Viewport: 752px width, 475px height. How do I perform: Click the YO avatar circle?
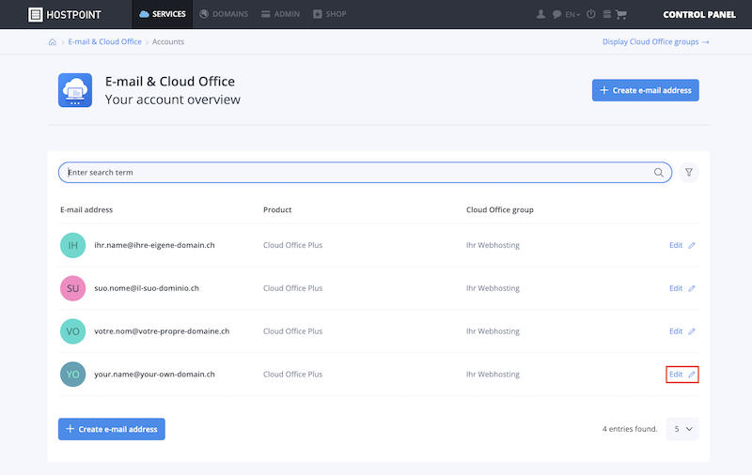click(73, 375)
